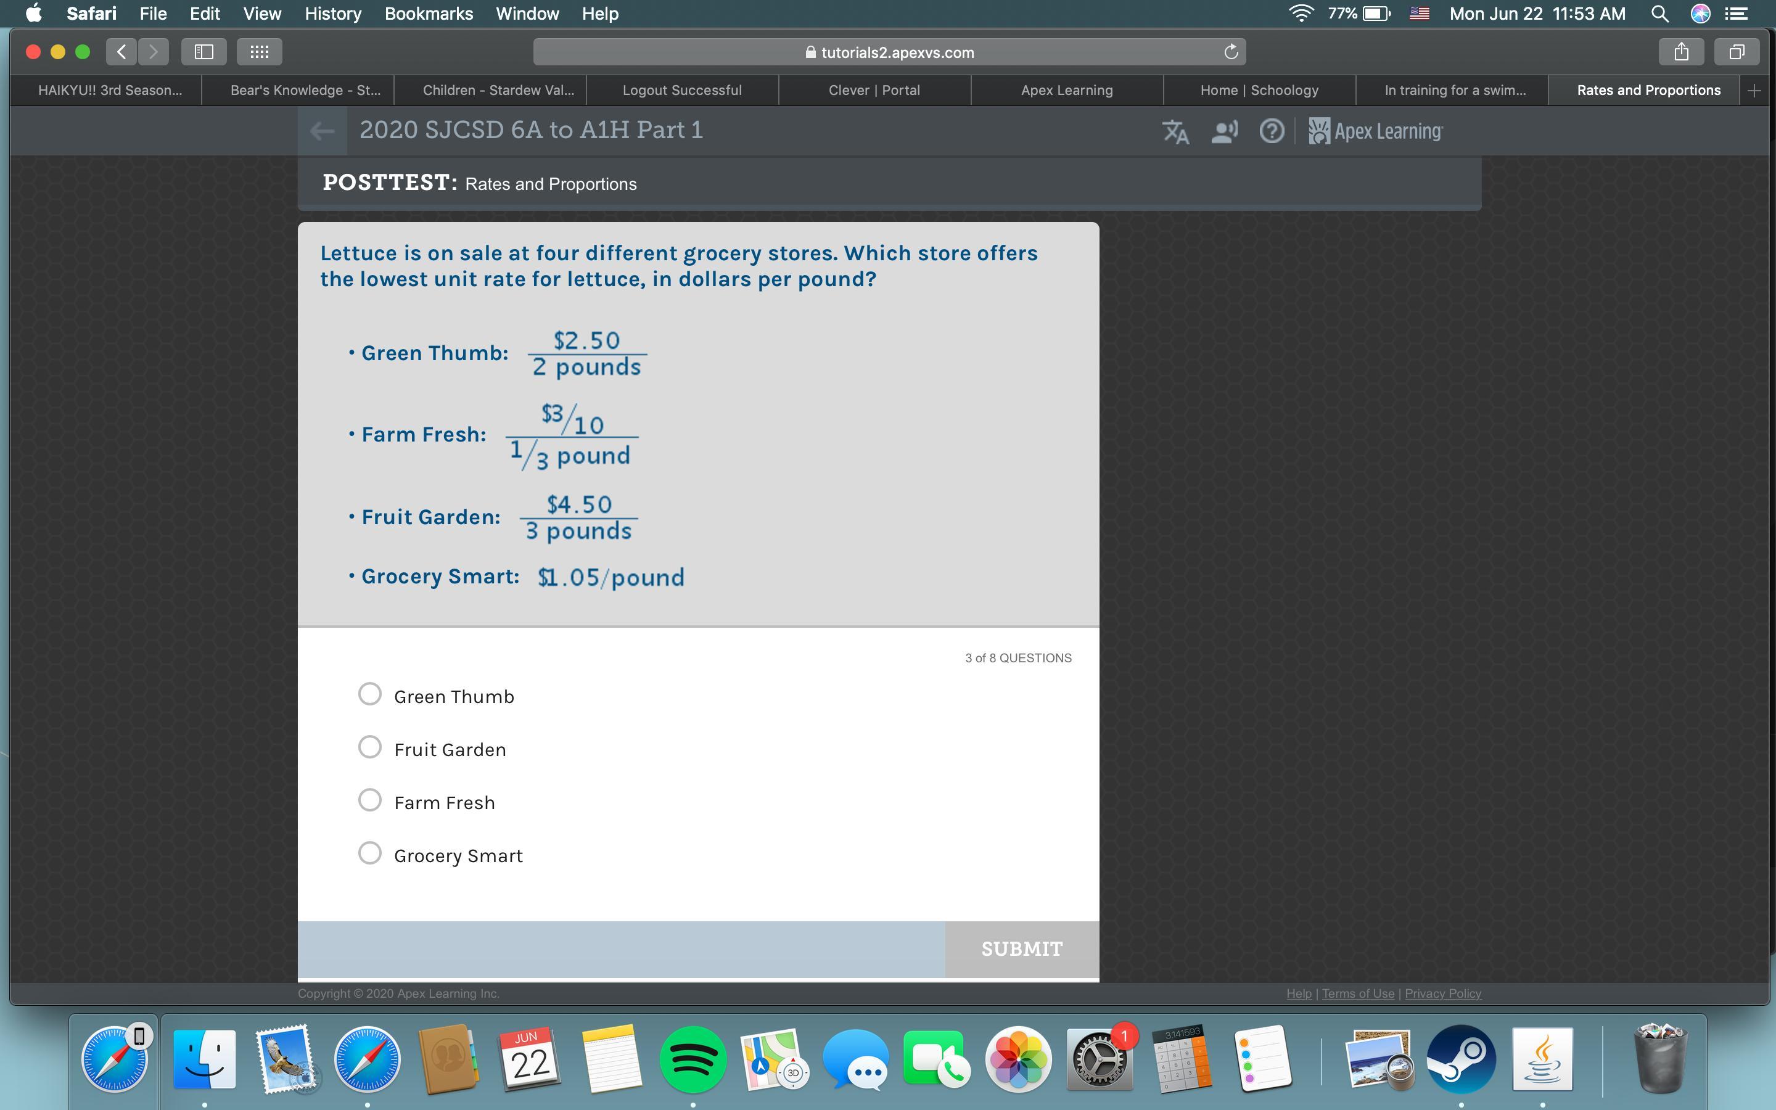1776x1110 pixels.
Task: Click the text-to-speech audio icon
Action: (1223, 131)
